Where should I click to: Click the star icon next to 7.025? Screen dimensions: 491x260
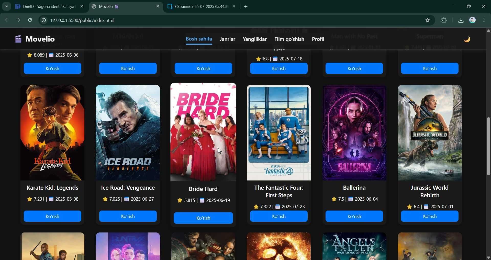coord(105,199)
